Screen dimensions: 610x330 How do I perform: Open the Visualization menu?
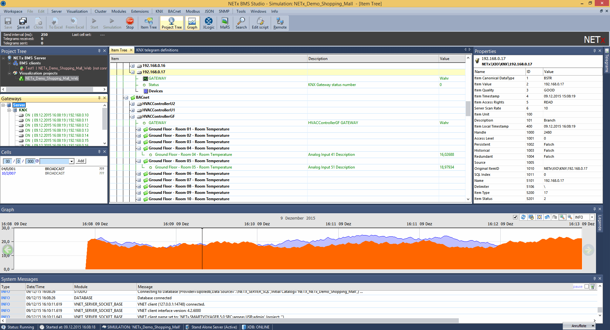pos(77,11)
